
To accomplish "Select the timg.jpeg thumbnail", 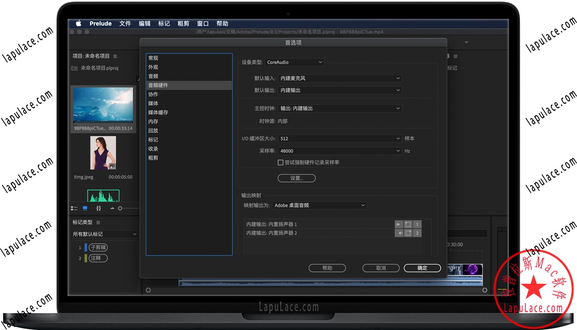I will pos(103,153).
